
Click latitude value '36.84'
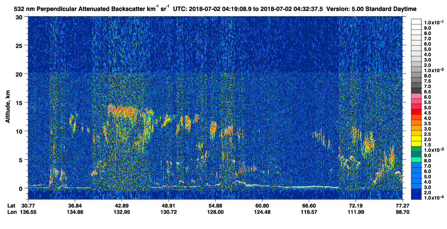point(75,206)
